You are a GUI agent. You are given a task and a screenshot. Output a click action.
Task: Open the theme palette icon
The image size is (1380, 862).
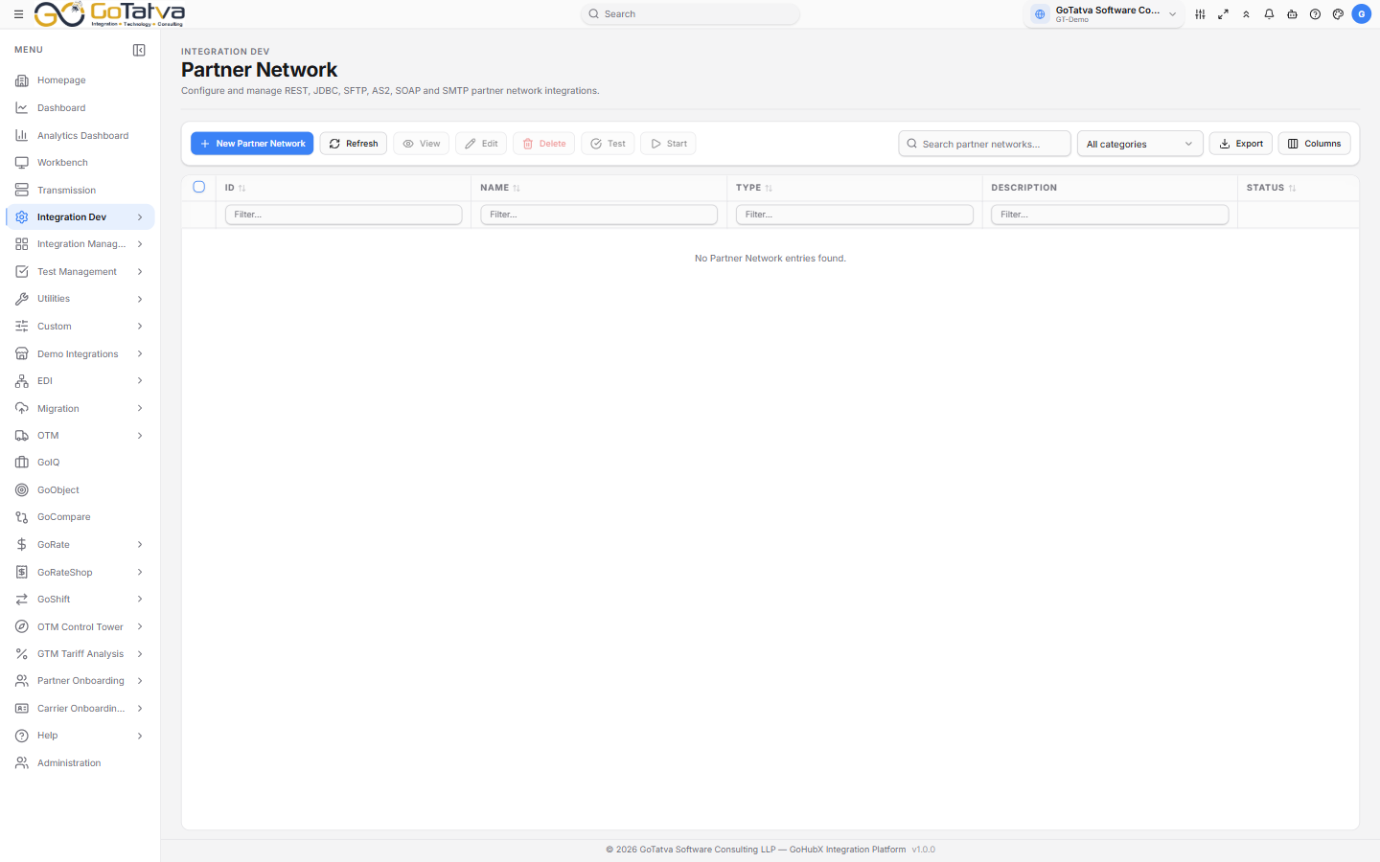[1338, 14]
